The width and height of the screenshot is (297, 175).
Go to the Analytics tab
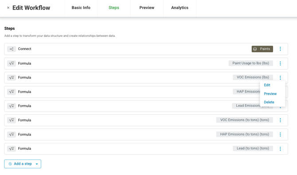(x=180, y=8)
